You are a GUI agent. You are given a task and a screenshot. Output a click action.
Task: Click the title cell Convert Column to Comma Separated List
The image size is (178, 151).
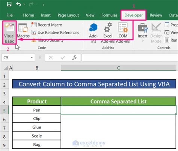[x=94, y=84]
